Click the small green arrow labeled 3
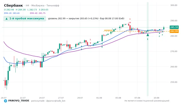185x104 pixels. 162,31
